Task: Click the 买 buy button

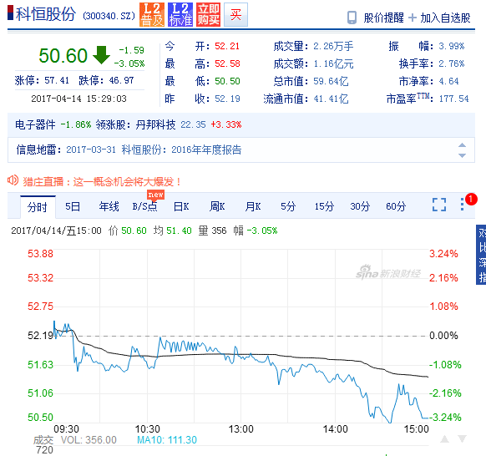Action: pos(235,14)
